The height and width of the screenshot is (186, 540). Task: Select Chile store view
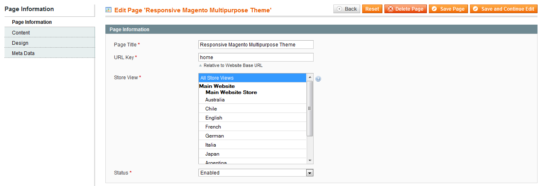click(253, 109)
